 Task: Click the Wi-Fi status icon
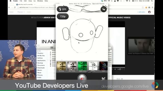tap(127, 1)
